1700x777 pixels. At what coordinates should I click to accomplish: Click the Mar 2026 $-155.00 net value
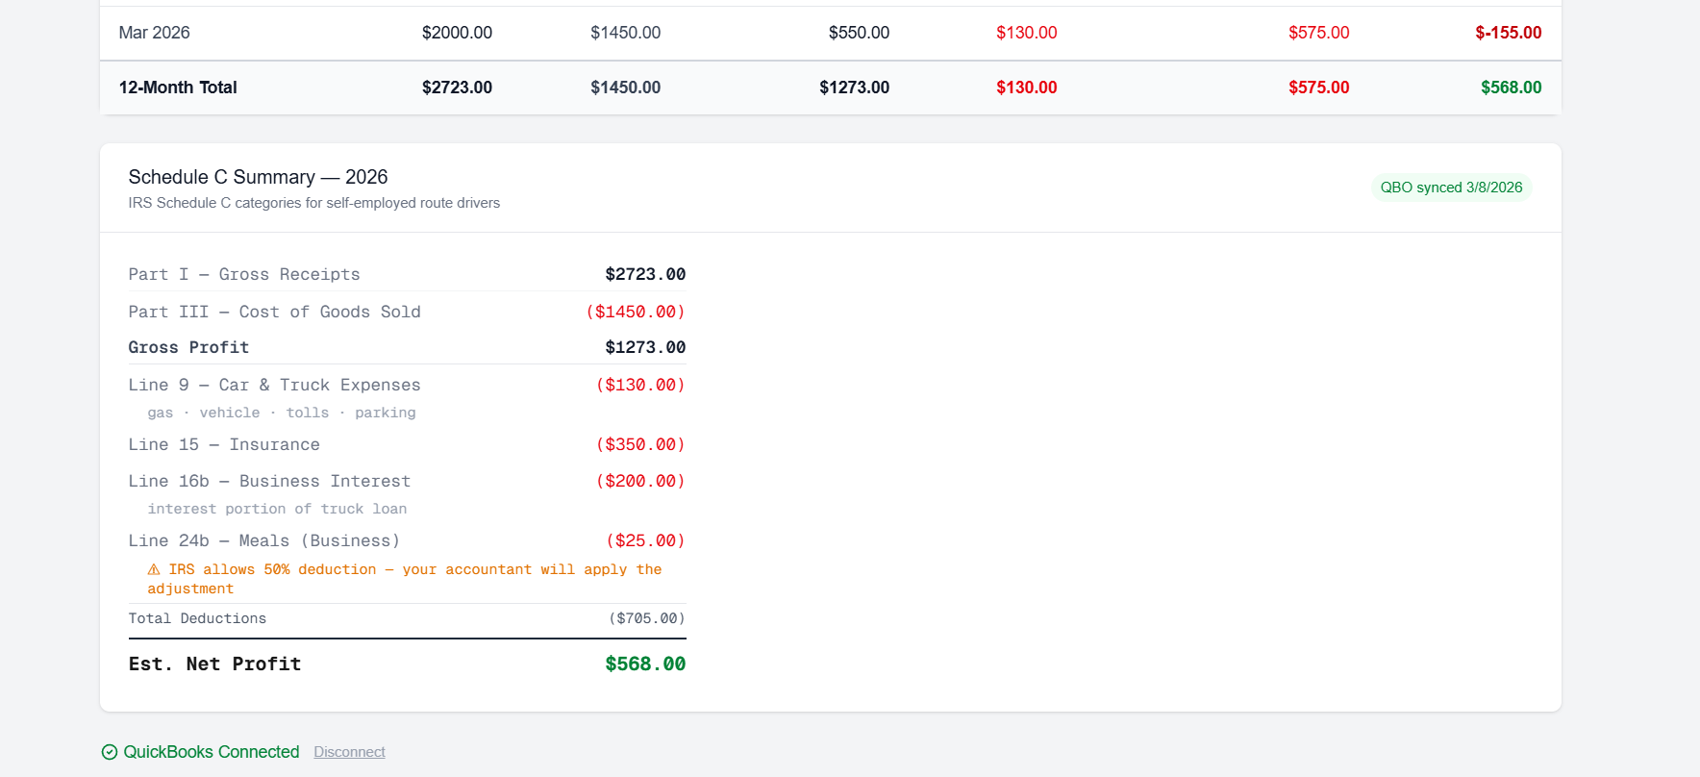(x=1508, y=33)
